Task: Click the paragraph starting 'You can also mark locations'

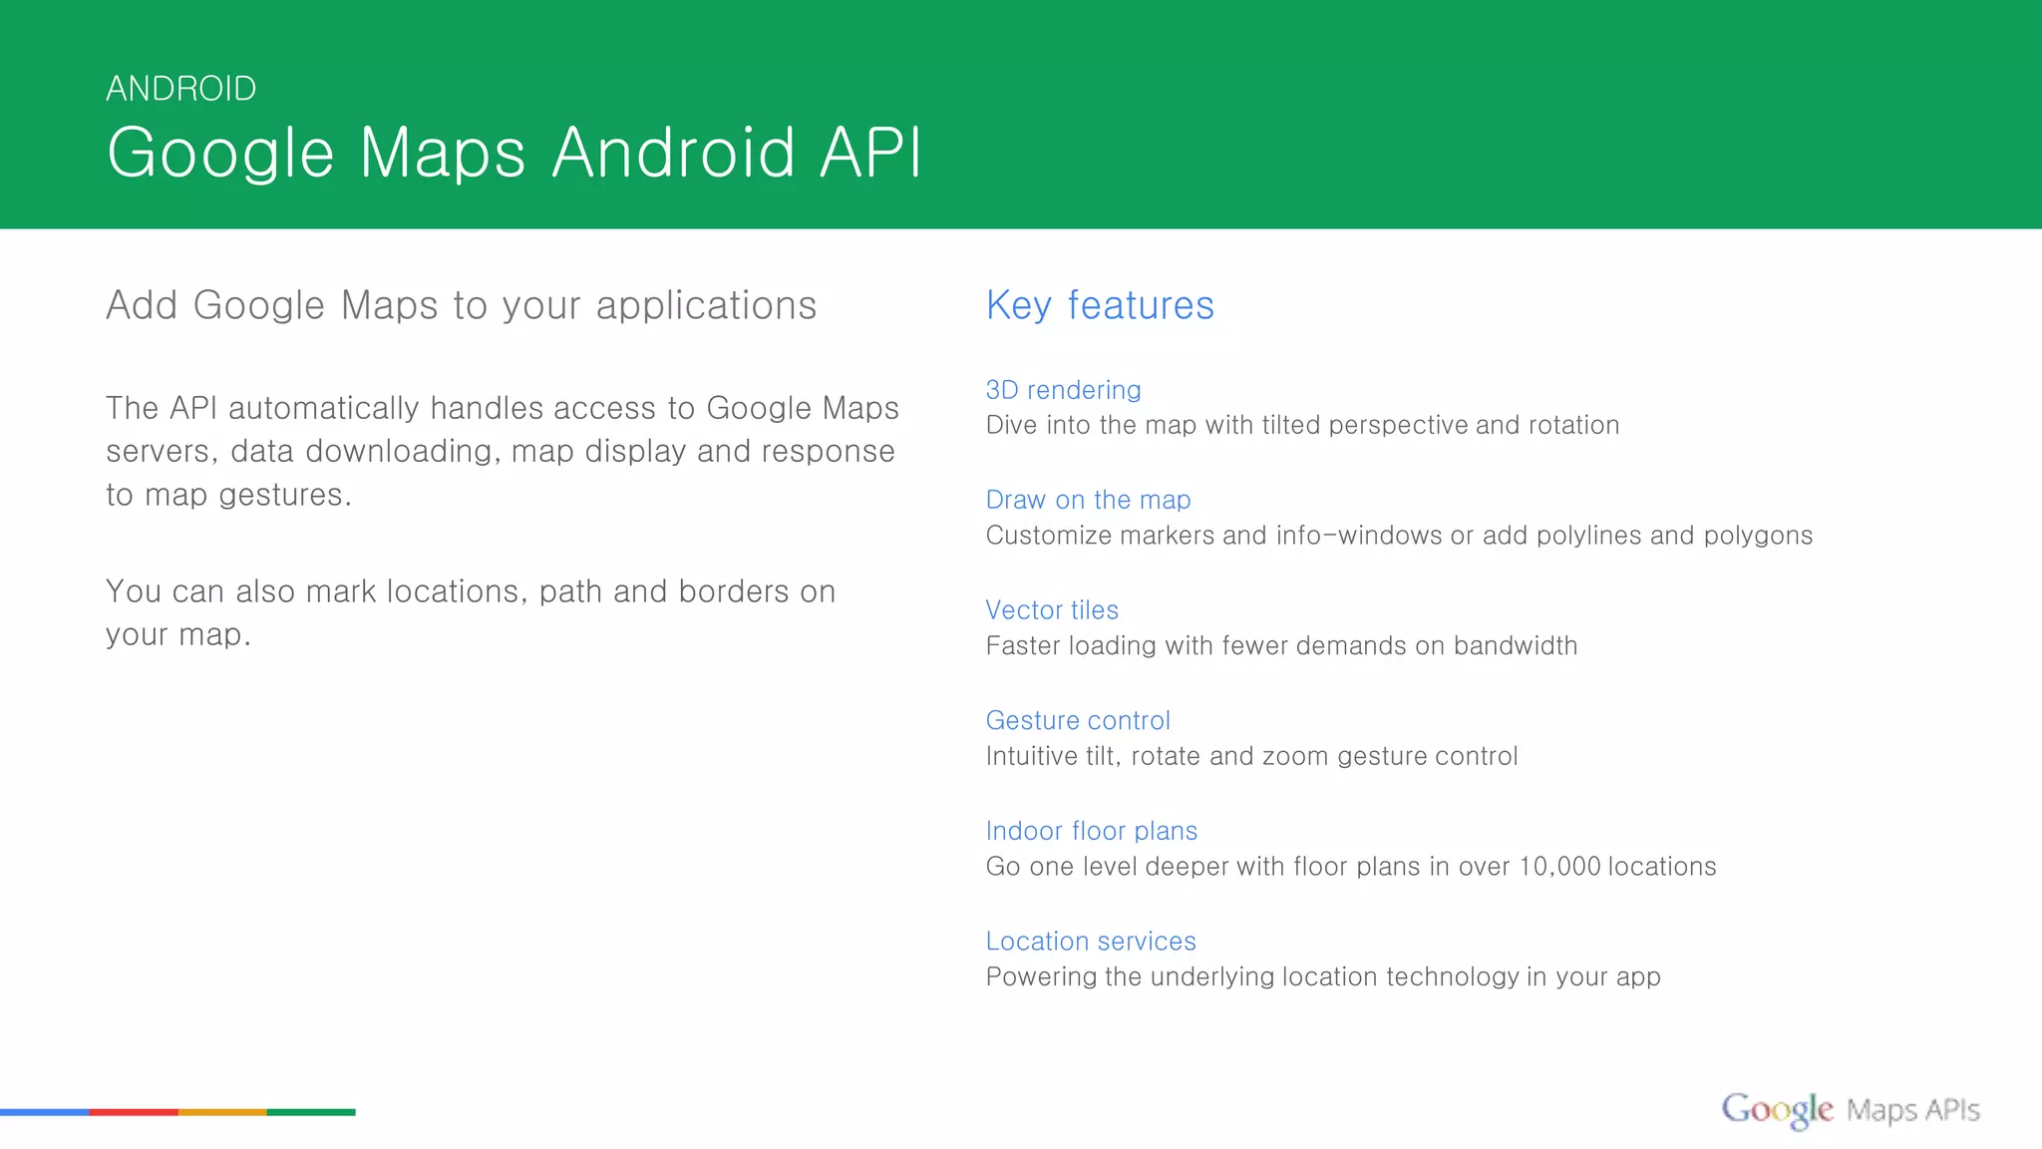Action: [471, 612]
